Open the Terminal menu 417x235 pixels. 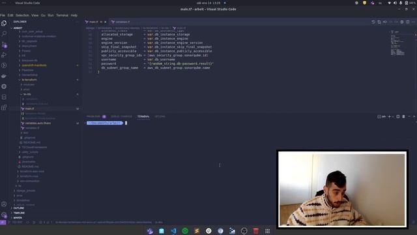(x=63, y=15)
